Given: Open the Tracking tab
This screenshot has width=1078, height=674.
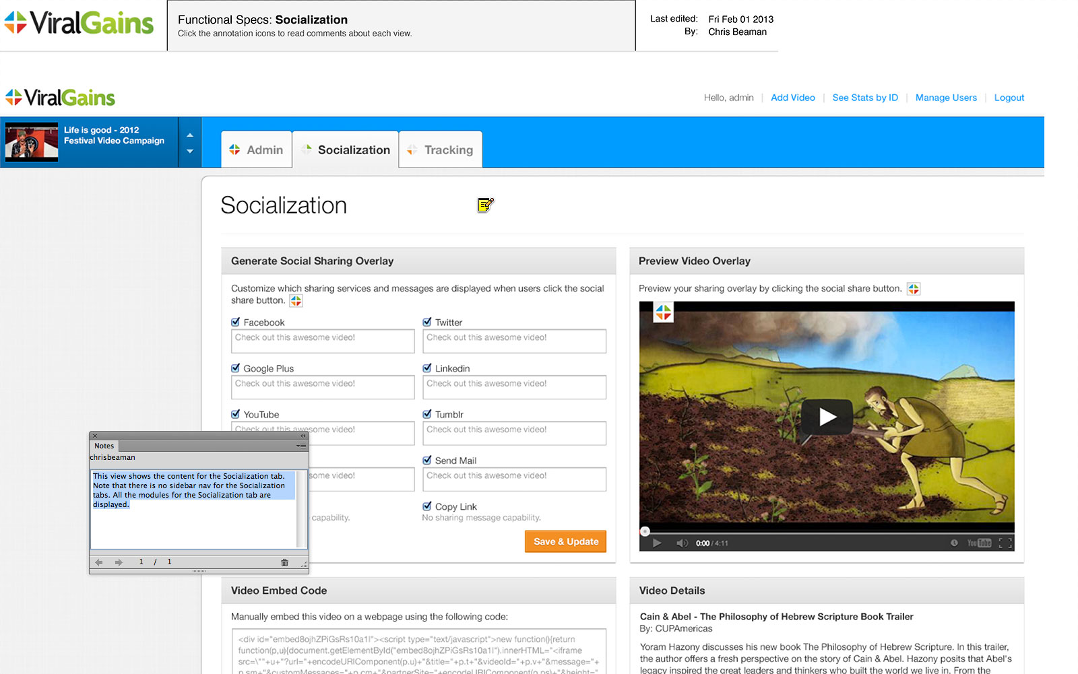Looking at the screenshot, I should point(441,149).
